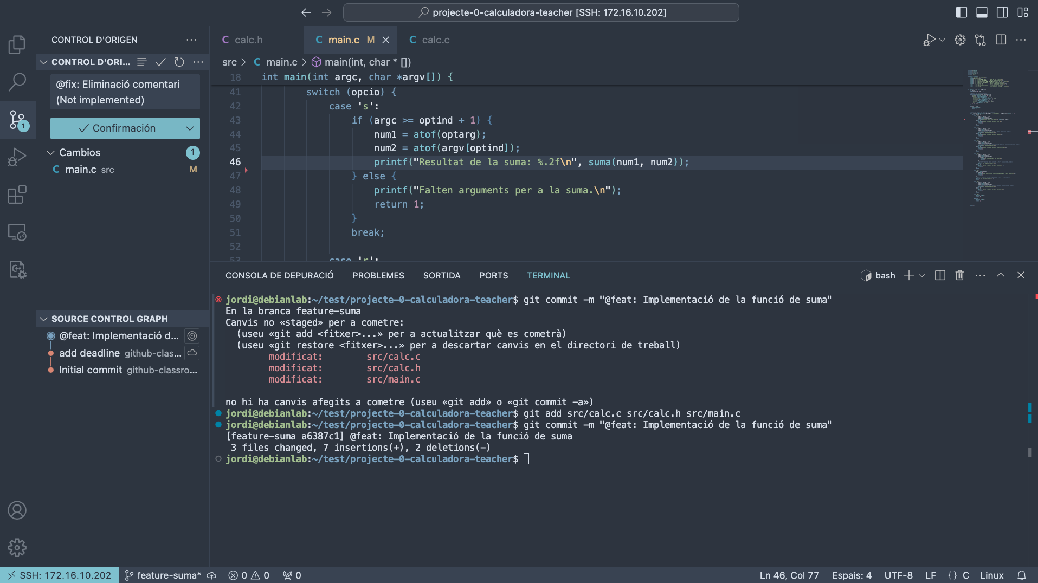Screen dimensions: 1038x583
Task: Kill terminal with the trash icon
Action: (x=959, y=275)
